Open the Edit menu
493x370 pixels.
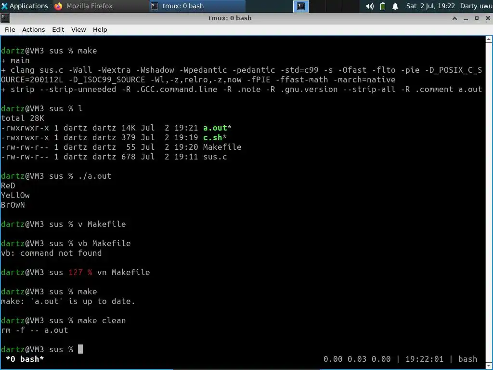[58, 29]
